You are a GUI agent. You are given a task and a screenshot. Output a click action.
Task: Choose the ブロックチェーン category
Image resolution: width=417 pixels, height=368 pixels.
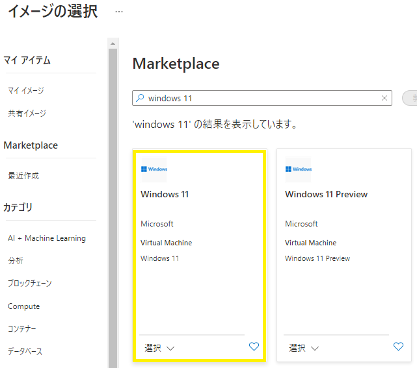(30, 284)
